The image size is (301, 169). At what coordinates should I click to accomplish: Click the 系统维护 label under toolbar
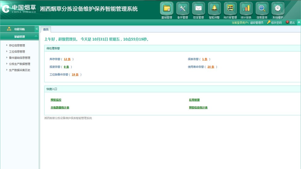point(278,17)
